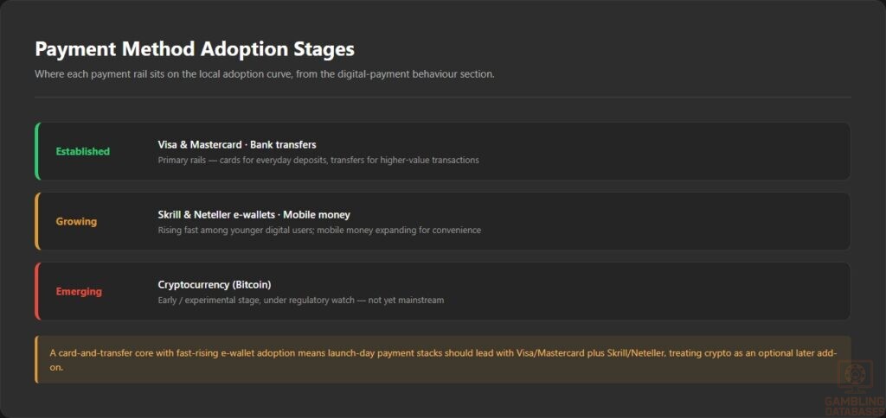Viewport: 886px width, 418px height.
Task: Click 'Visa & Mastercard · Bank transfers' title
Action: pyautogui.click(x=237, y=144)
